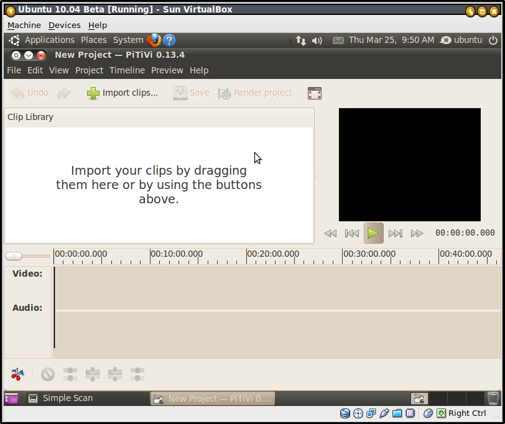The width and height of the screenshot is (505, 424).
Task: Click the date and time clock
Action: 391,40
